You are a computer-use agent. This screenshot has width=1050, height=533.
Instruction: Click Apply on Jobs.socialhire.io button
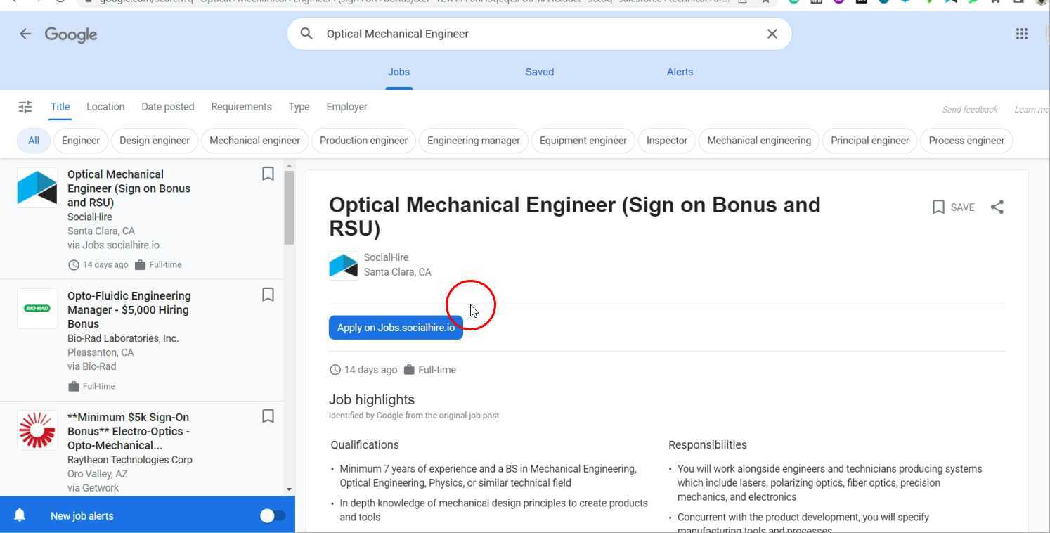click(x=396, y=328)
